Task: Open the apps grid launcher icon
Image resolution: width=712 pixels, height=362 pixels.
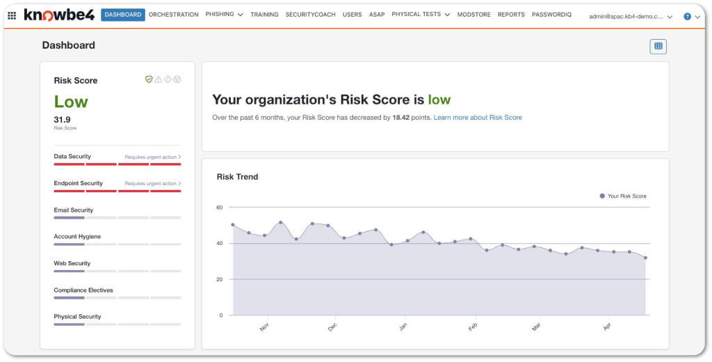Action: [x=13, y=15]
